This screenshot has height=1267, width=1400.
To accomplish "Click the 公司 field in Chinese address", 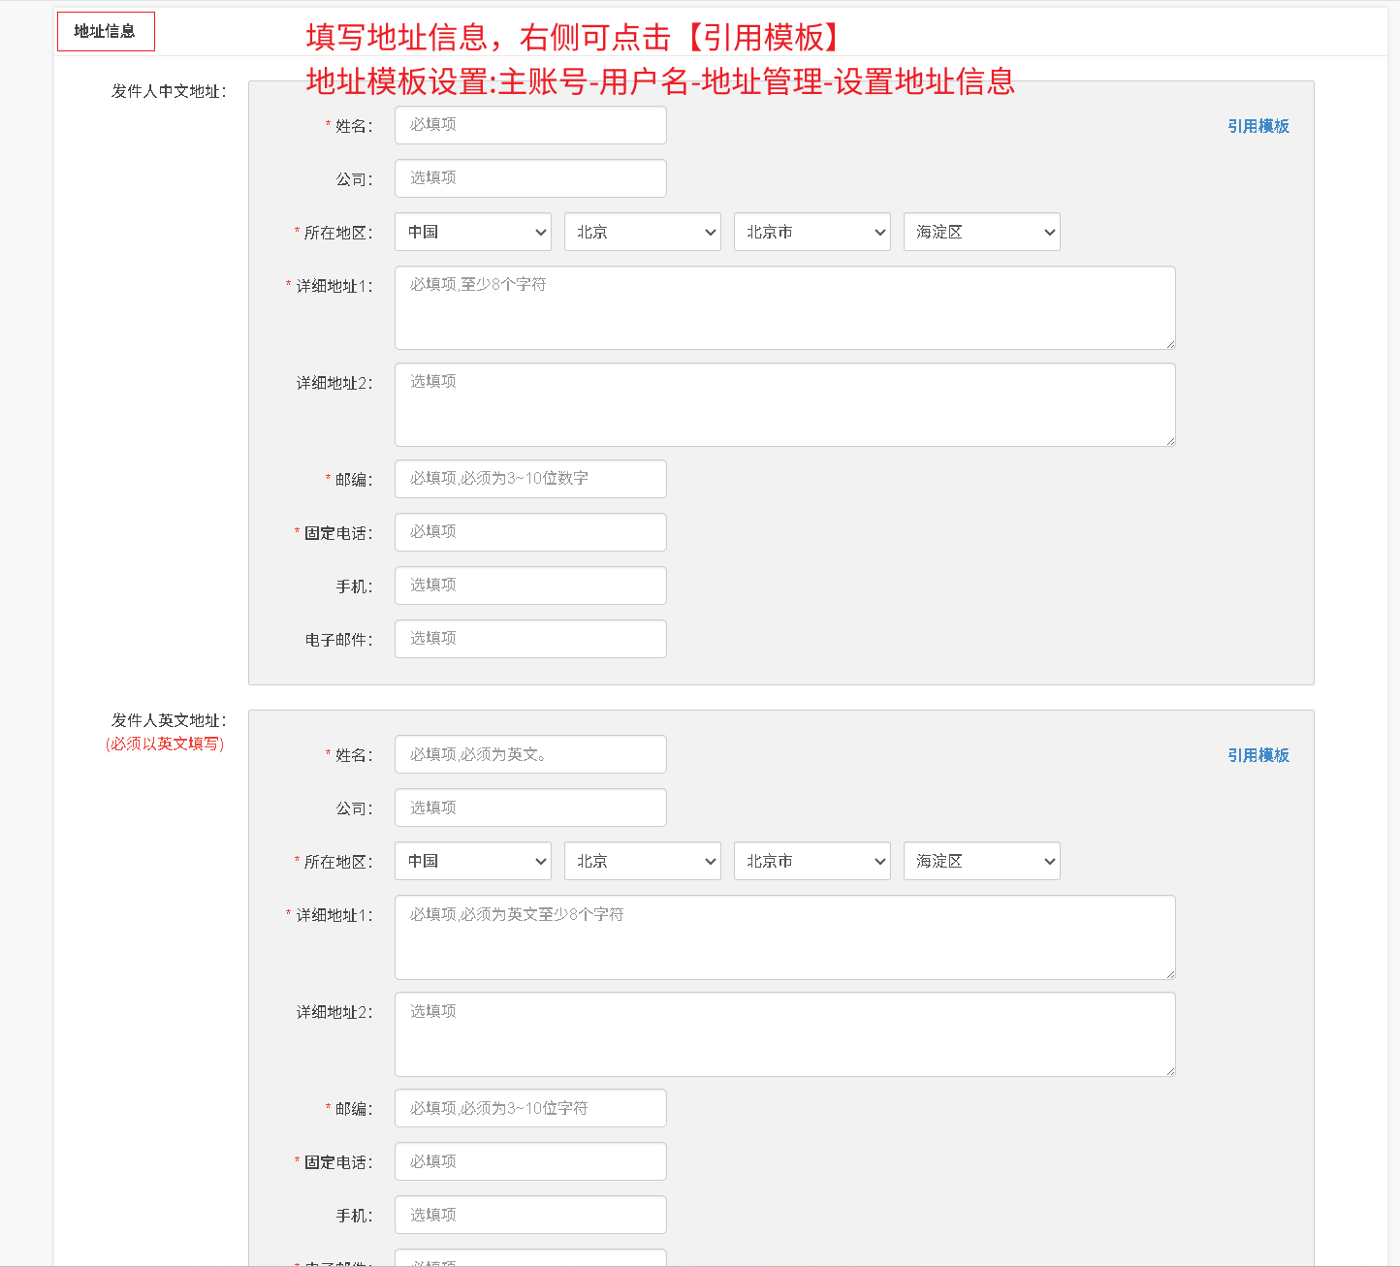I will [530, 178].
